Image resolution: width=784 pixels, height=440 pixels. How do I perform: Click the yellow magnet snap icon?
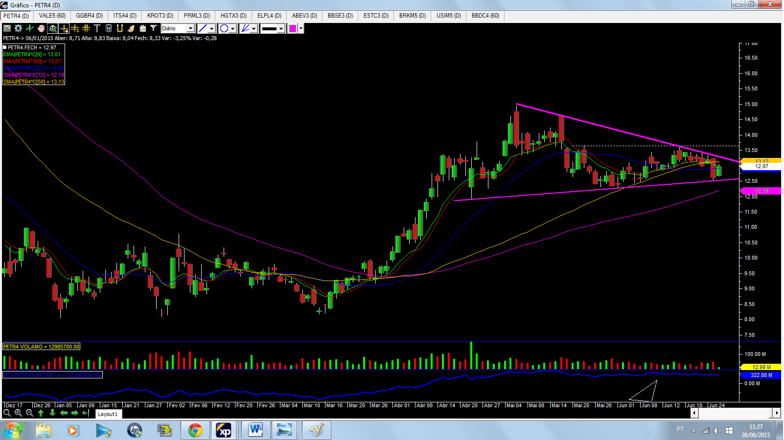click(120, 28)
